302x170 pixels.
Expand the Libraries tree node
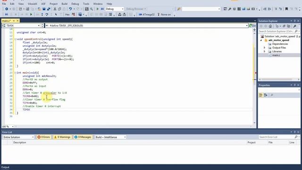pyautogui.click(x=264, y=51)
